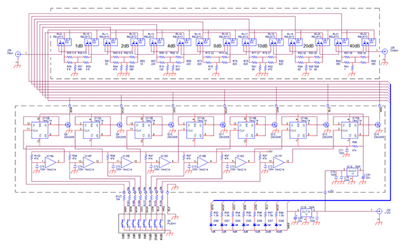
Task: Select the S4 PUSH1 switch block
Action: click(x=142, y=224)
